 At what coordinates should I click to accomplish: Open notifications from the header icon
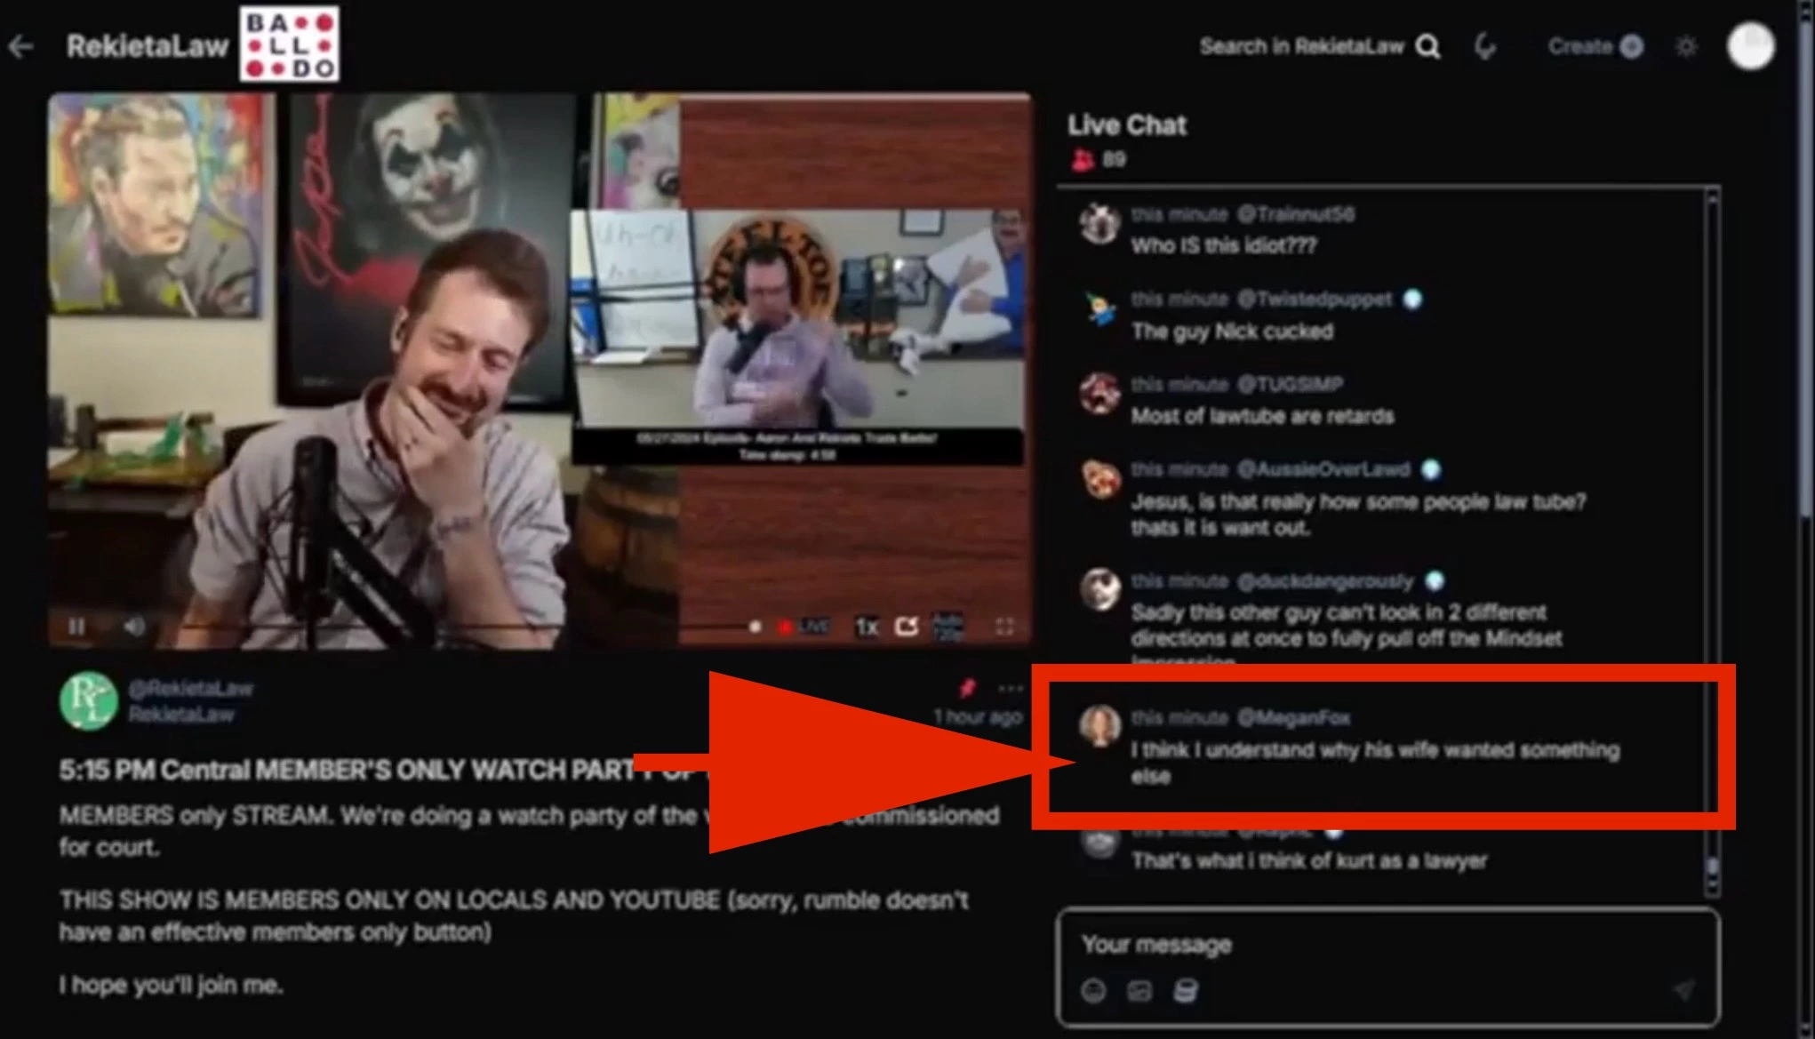[1485, 46]
